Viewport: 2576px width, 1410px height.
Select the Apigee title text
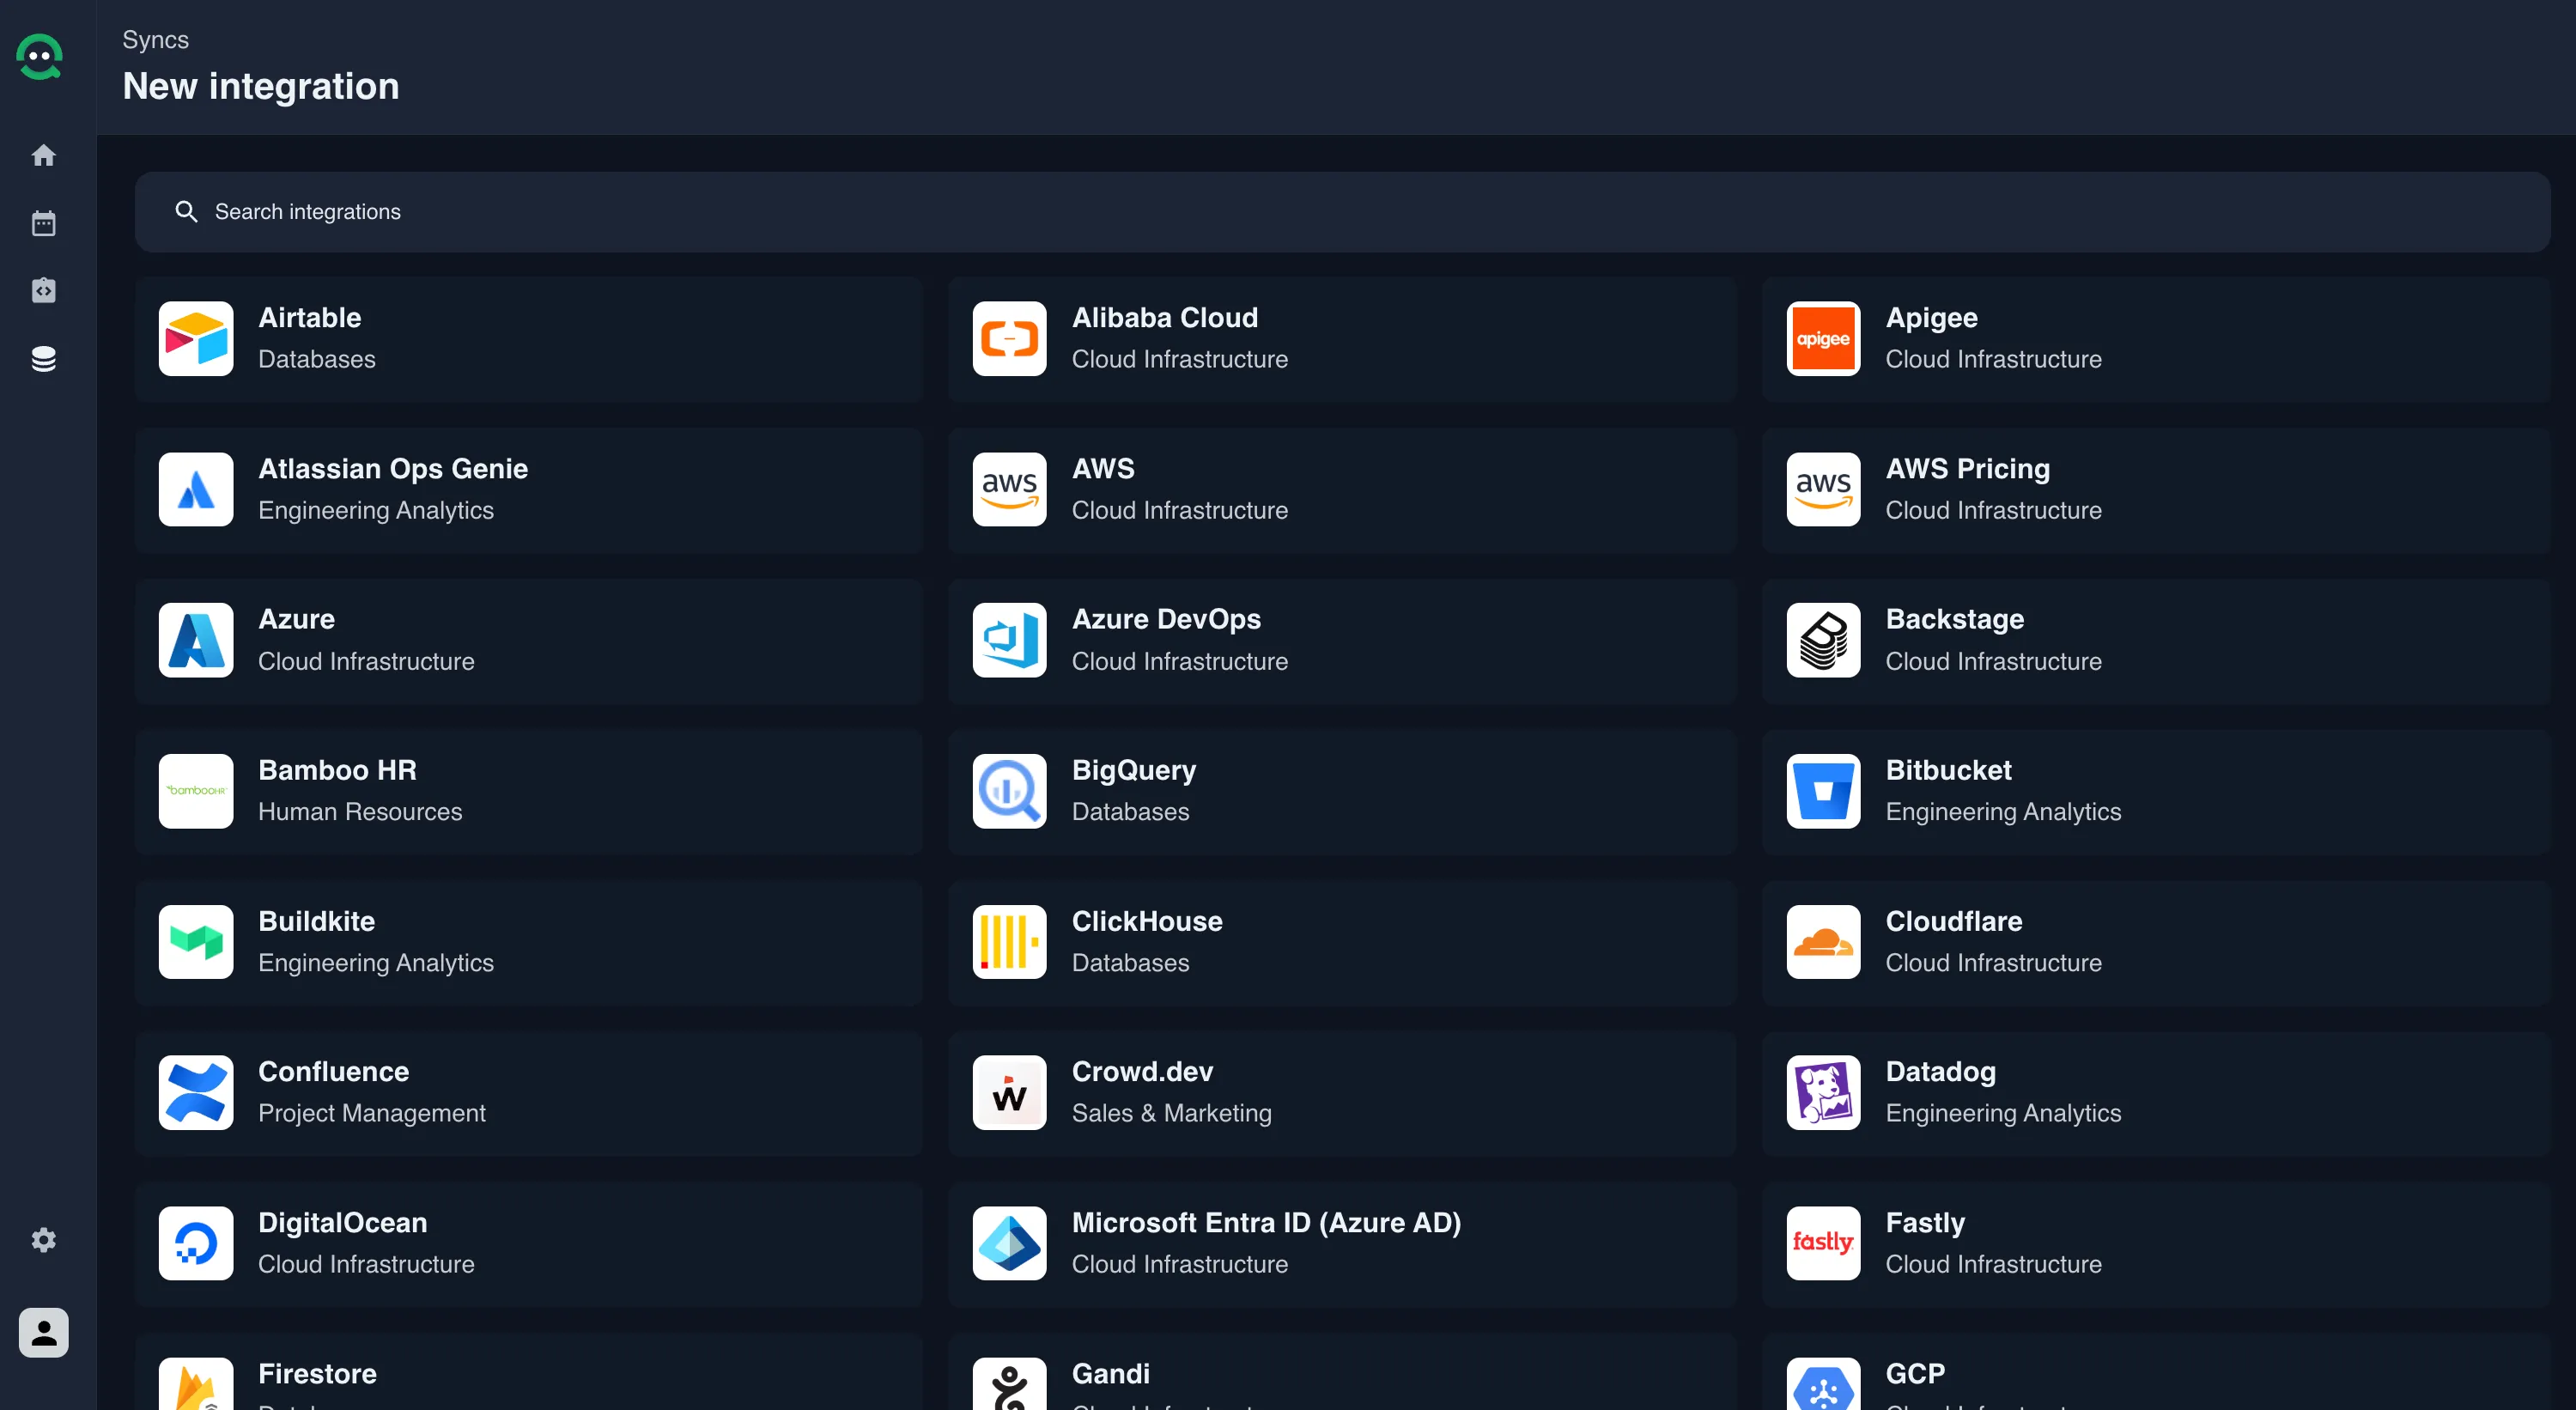point(1931,318)
